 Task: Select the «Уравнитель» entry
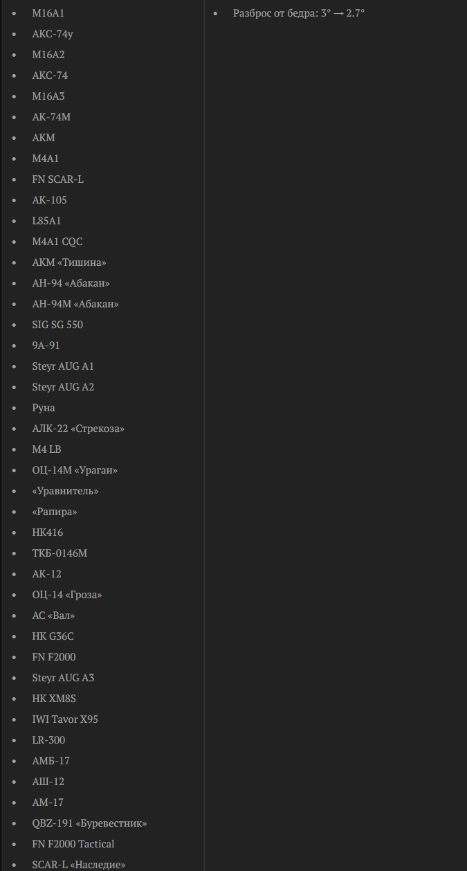point(65,491)
